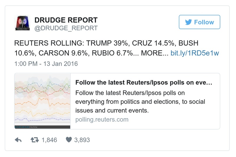The height and width of the screenshot is (157, 236).
Task: Click the 1:00 PM - 13 Jan 2016 timestamp
Action: (46, 64)
